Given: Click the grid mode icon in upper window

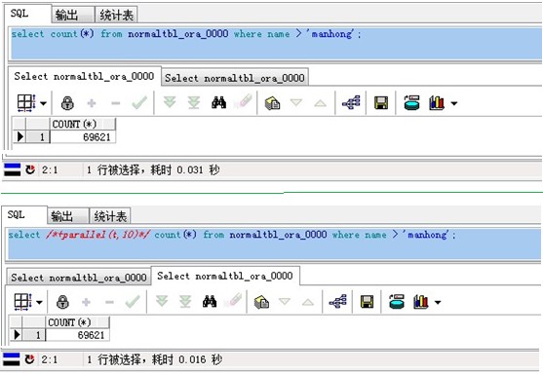Looking at the screenshot, I should pos(26,103).
